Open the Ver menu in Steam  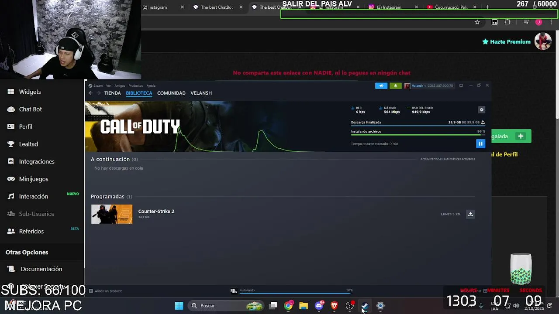click(x=108, y=85)
